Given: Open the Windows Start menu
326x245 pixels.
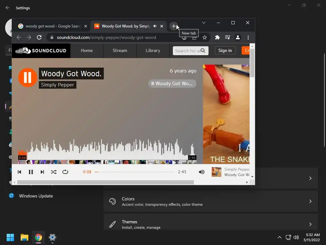Looking at the screenshot, I should tap(10, 237).
